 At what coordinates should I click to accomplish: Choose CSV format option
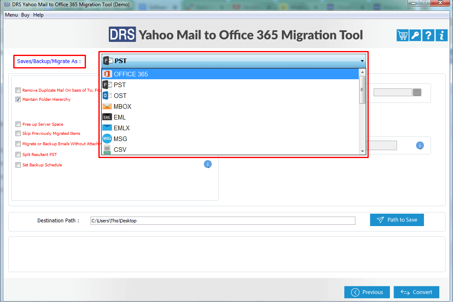pyautogui.click(x=230, y=150)
